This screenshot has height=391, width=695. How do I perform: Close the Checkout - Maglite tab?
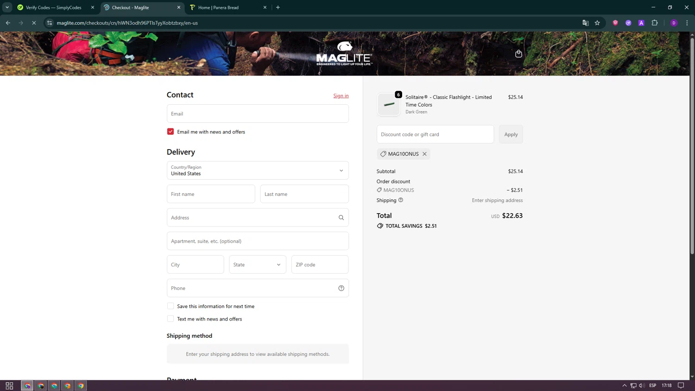(179, 7)
